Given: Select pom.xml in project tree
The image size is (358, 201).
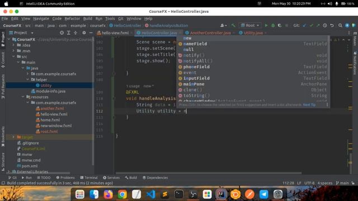Looking at the screenshot, I should [x=30, y=166].
